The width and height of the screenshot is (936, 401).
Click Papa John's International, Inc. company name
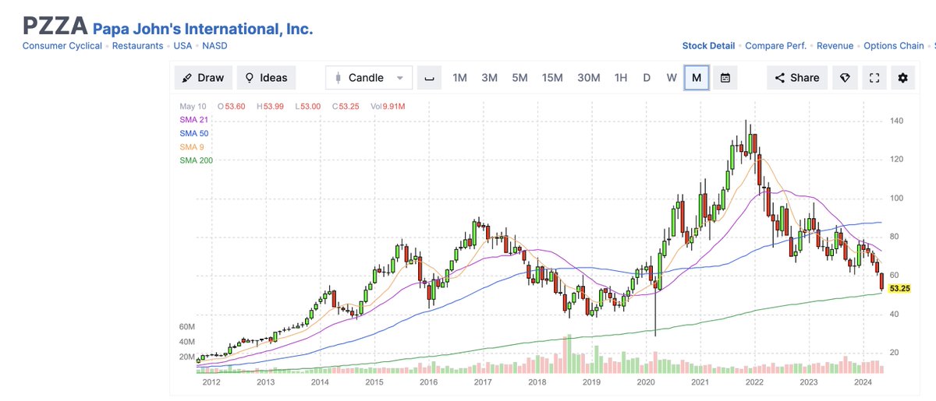tap(203, 29)
